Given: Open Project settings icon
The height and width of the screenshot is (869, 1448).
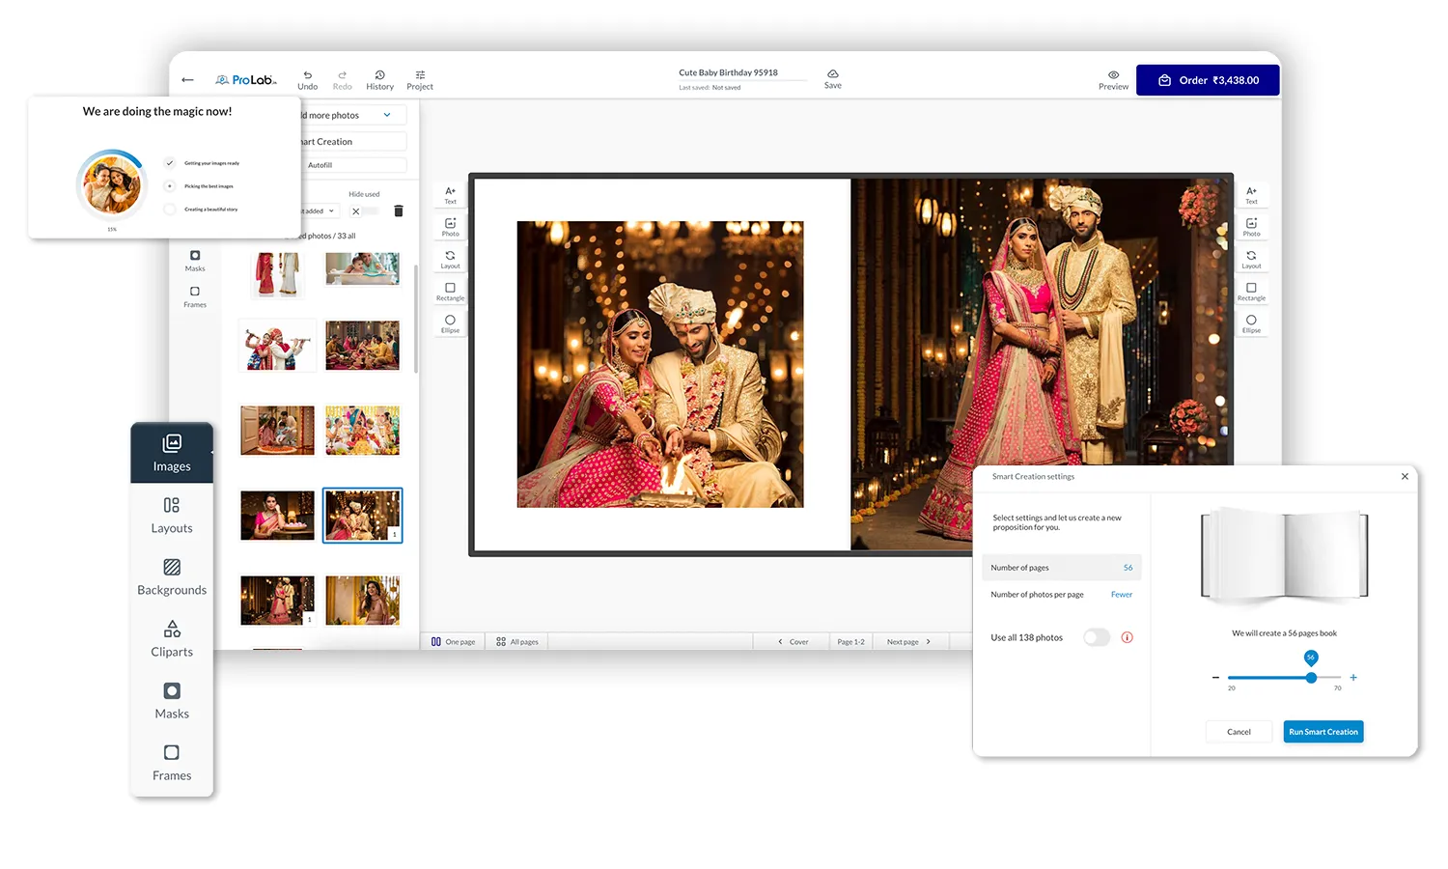Looking at the screenshot, I should [x=420, y=75].
